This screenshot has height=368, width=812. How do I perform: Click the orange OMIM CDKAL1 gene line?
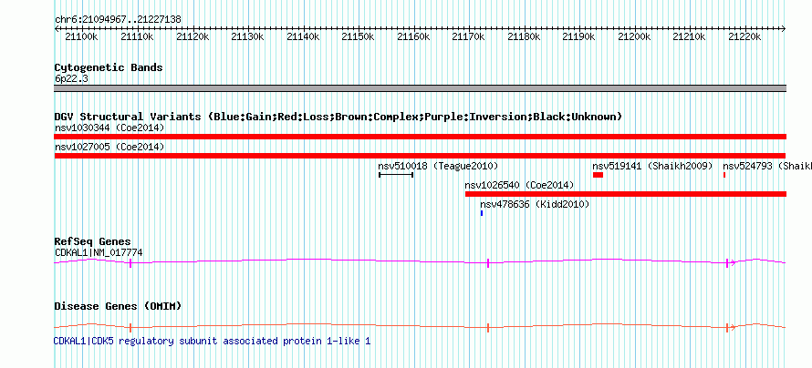pyautogui.click(x=420, y=326)
